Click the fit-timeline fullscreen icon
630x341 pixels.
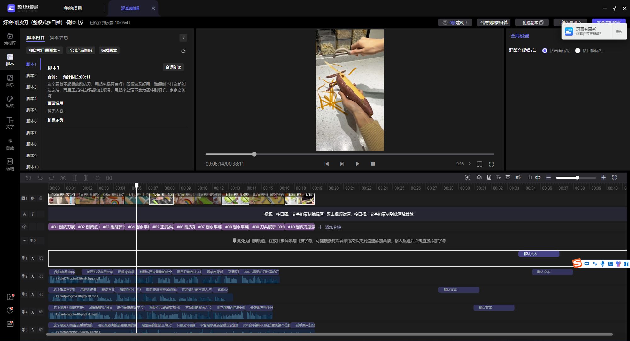point(614,178)
